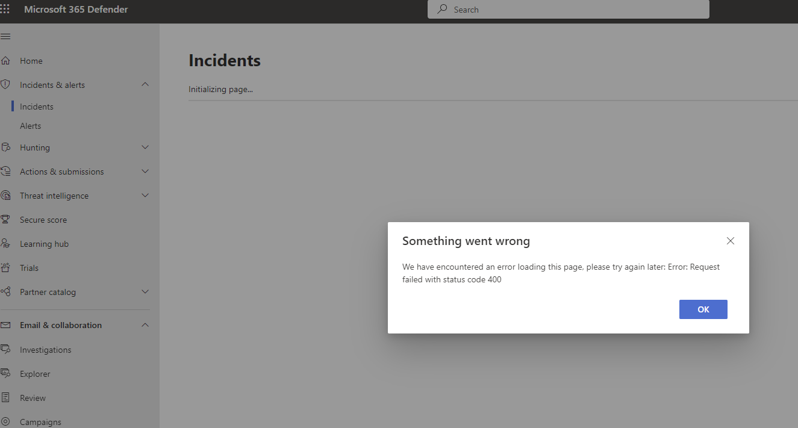The image size is (798, 428).
Task: Select the Home icon in the sidebar
Action: pos(6,60)
